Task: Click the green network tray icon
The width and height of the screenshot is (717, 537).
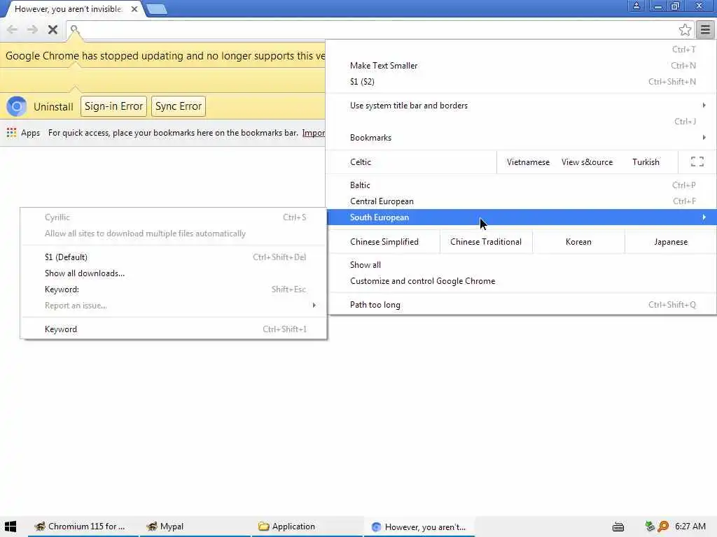Action: pos(649,527)
